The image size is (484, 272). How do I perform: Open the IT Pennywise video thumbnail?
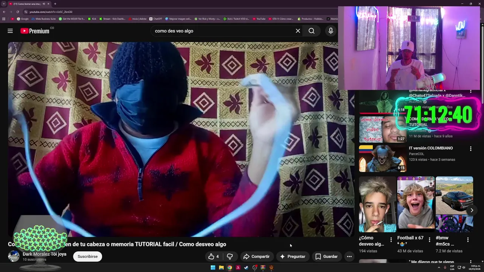click(x=383, y=158)
